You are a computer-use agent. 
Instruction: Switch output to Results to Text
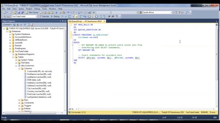click(89, 16)
